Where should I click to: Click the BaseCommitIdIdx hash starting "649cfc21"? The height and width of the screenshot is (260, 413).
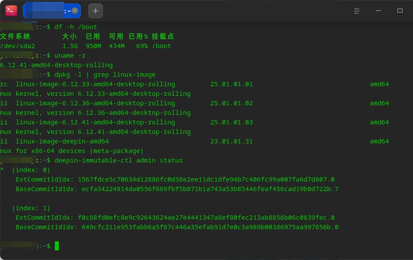coord(210,227)
